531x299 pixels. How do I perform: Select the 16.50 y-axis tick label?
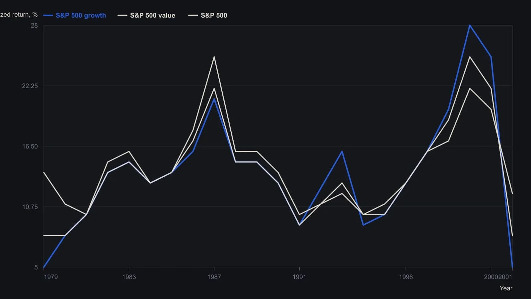click(x=30, y=147)
